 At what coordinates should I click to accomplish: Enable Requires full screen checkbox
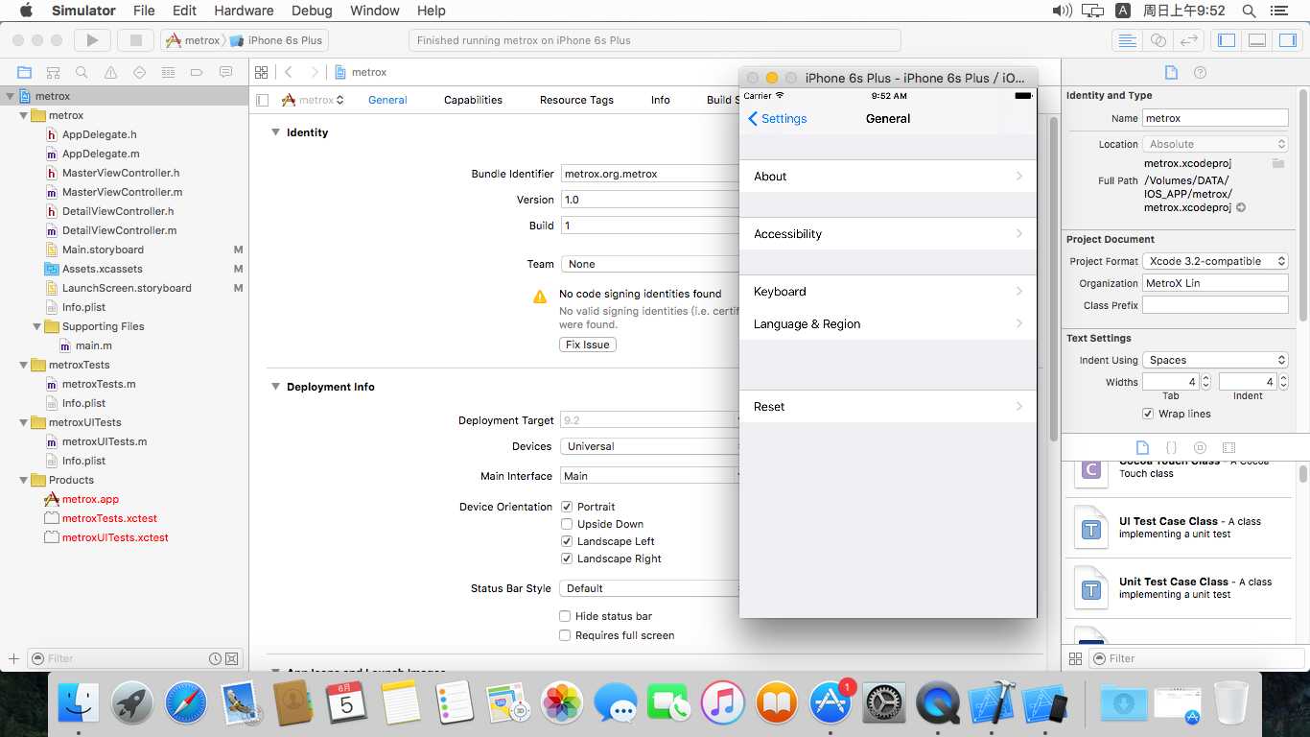click(x=565, y=635)
